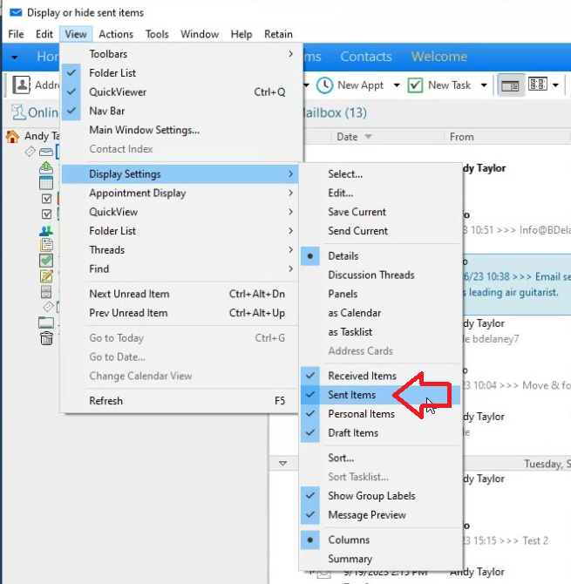
Task: Toggle the Draft Items display option
Action: (x=352, y=433)
